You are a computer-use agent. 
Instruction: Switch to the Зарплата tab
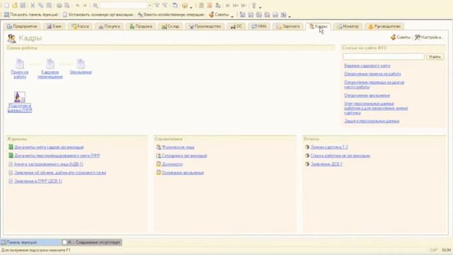[x=288, y=26]
